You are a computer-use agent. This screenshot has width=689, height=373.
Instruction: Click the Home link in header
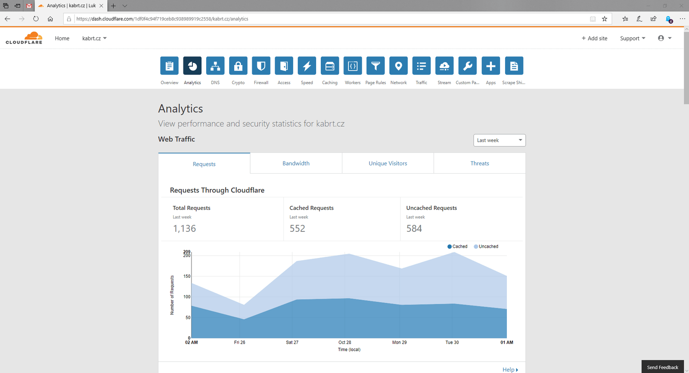coord(62,38)
